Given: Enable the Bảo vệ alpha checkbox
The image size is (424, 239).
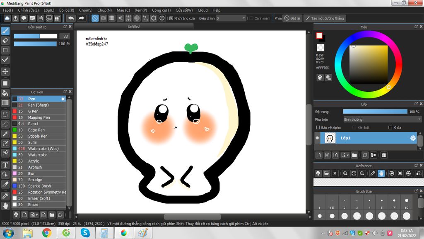Looking at the screenshot, I should tap(318, 128).
